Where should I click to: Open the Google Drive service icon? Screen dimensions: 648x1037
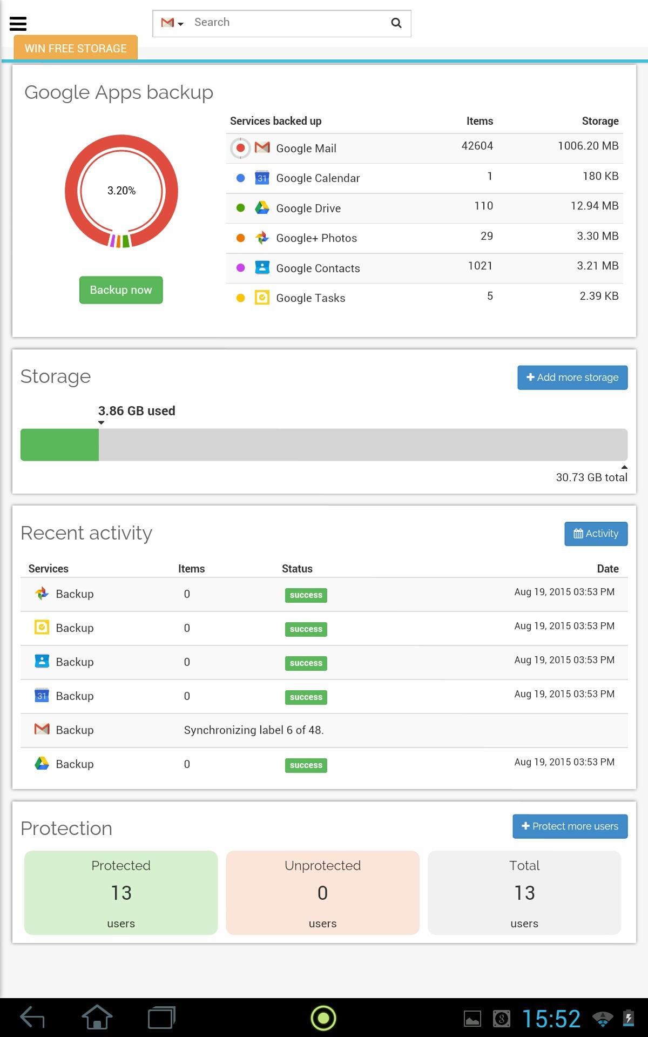(x=262, y=208)
